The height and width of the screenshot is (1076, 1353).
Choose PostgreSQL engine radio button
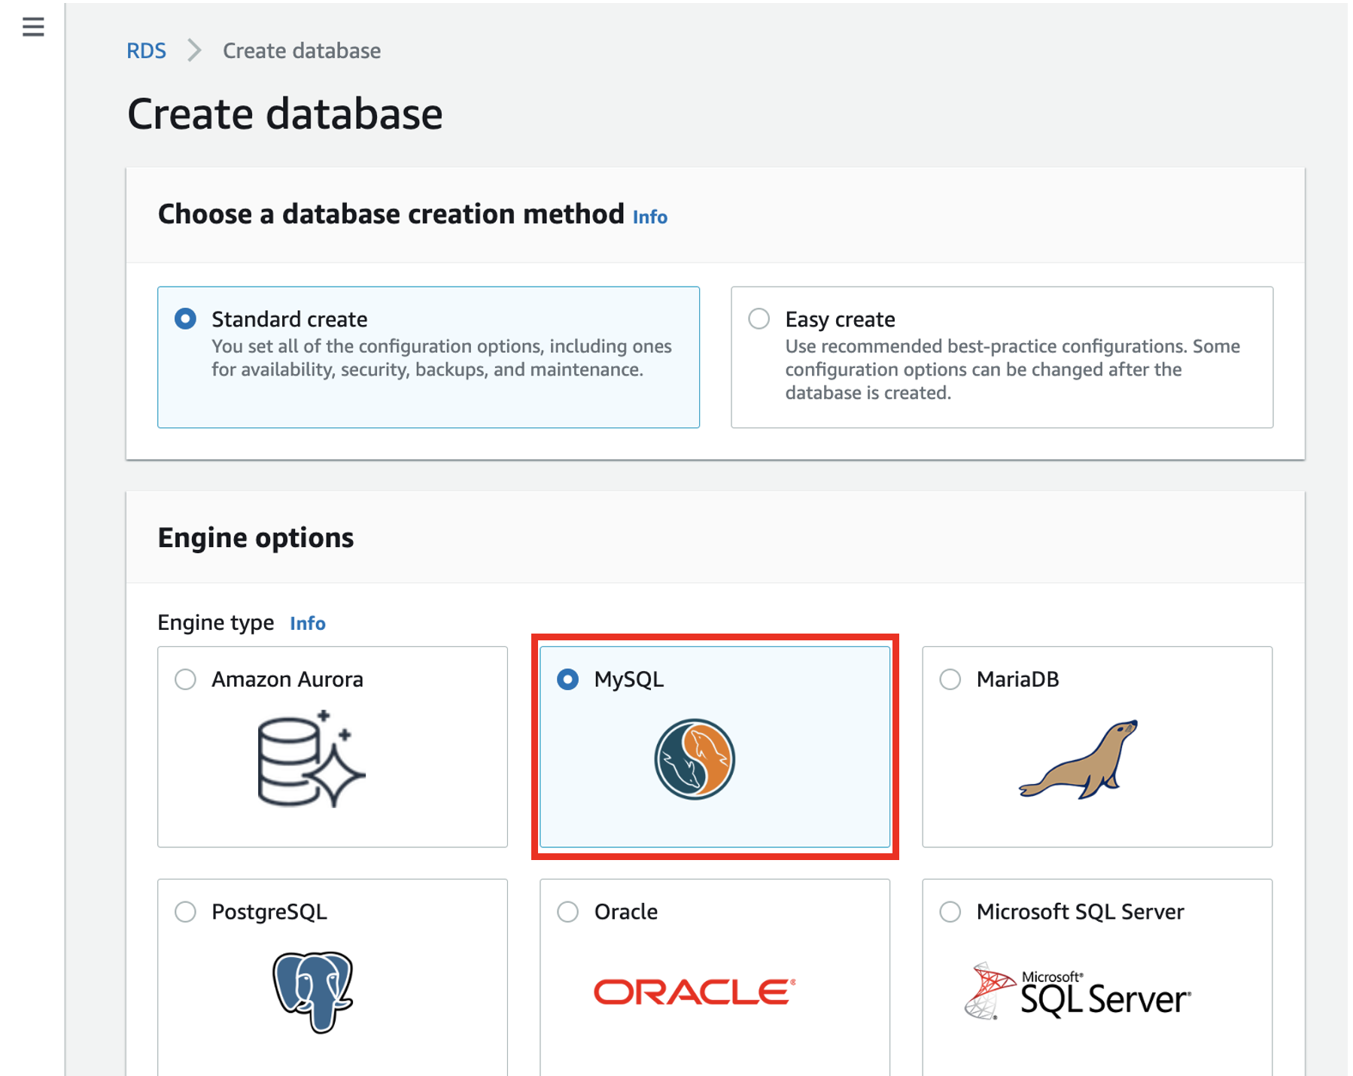185,912
